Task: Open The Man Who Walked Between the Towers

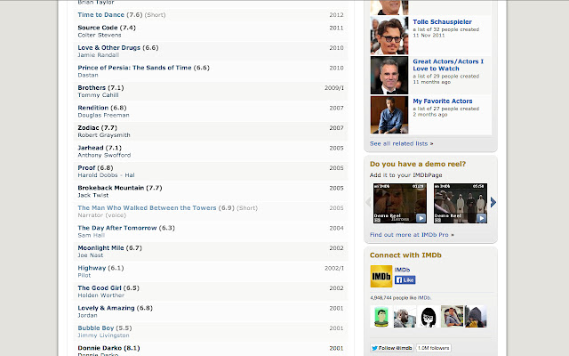Action: pos(147,207)
